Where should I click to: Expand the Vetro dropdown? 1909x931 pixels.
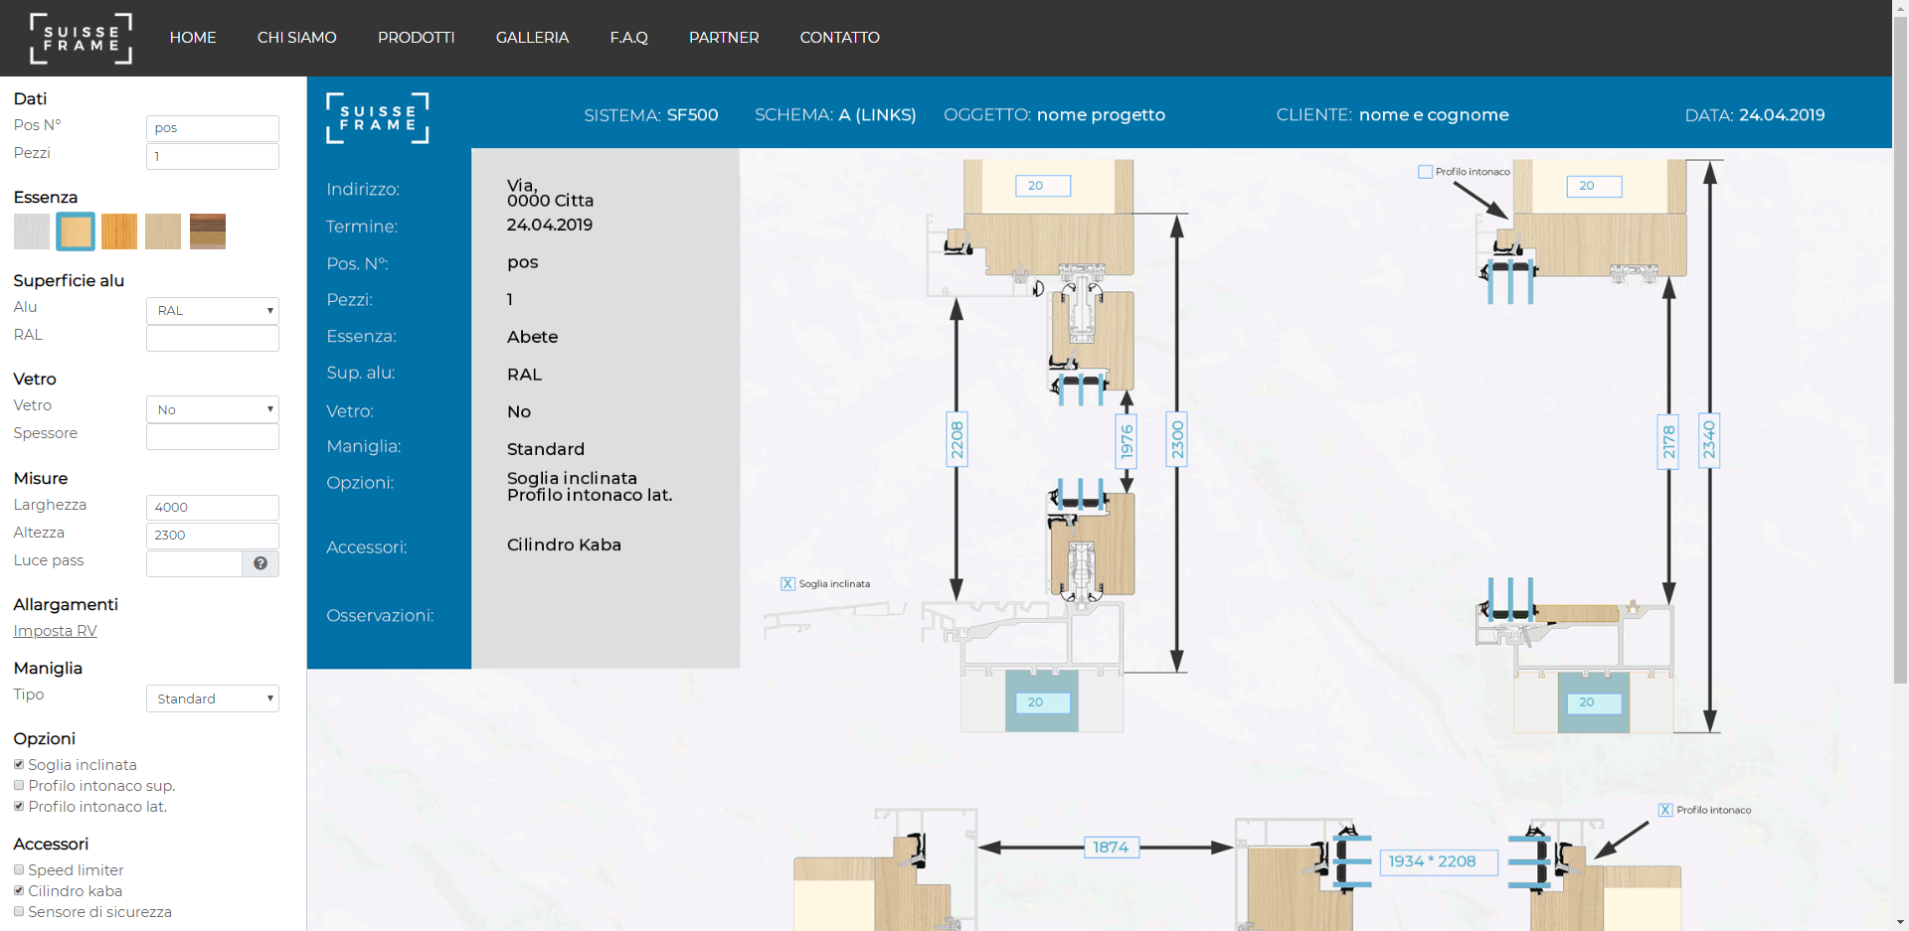213,409
